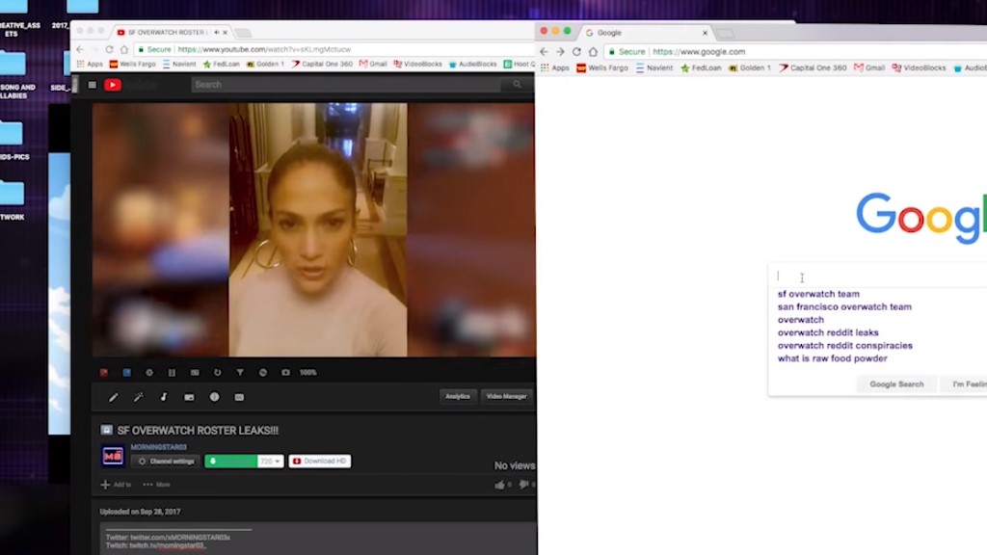Expand the 720 quality dropdown
The width and height of the screenshot is (987, 555).
point(270,462)
